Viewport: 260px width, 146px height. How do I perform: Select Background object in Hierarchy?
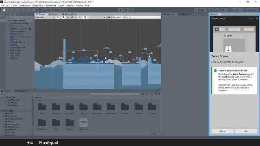[x=19, y=47]
